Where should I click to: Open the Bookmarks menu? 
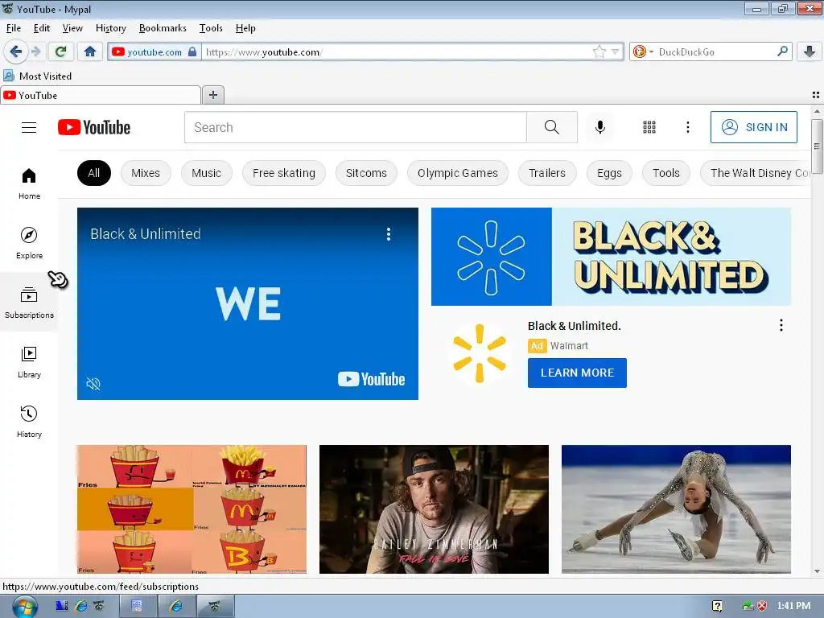click(163, 28)
